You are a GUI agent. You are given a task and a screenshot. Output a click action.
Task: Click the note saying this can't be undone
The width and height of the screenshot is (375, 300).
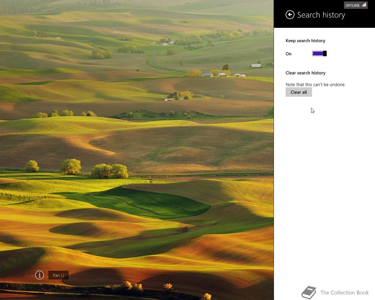click(316, 85)
